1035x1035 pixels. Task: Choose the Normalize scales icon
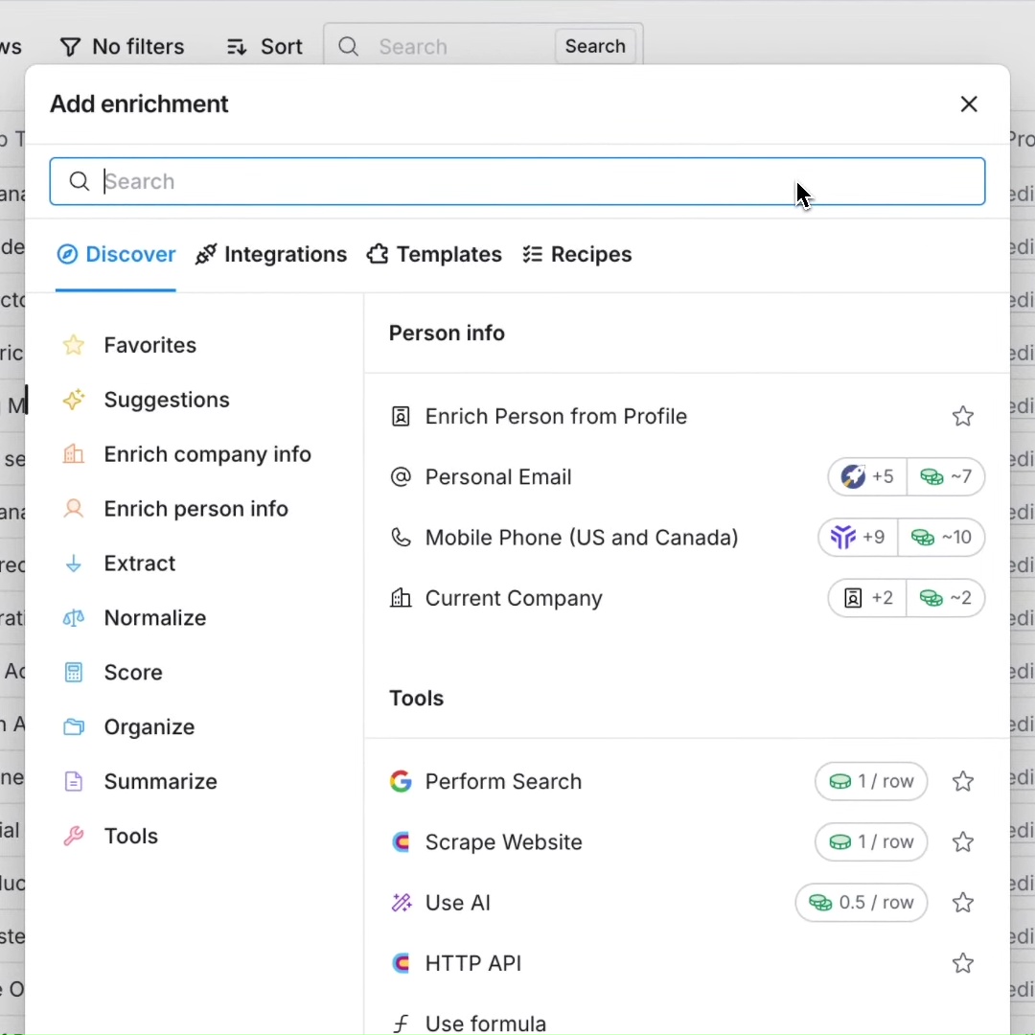[x=74, y=618]
